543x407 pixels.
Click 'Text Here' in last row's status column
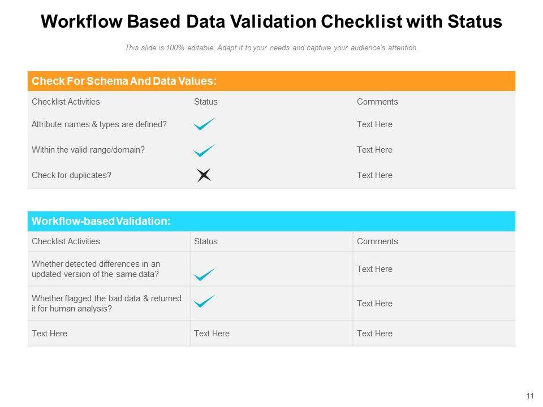212,334
